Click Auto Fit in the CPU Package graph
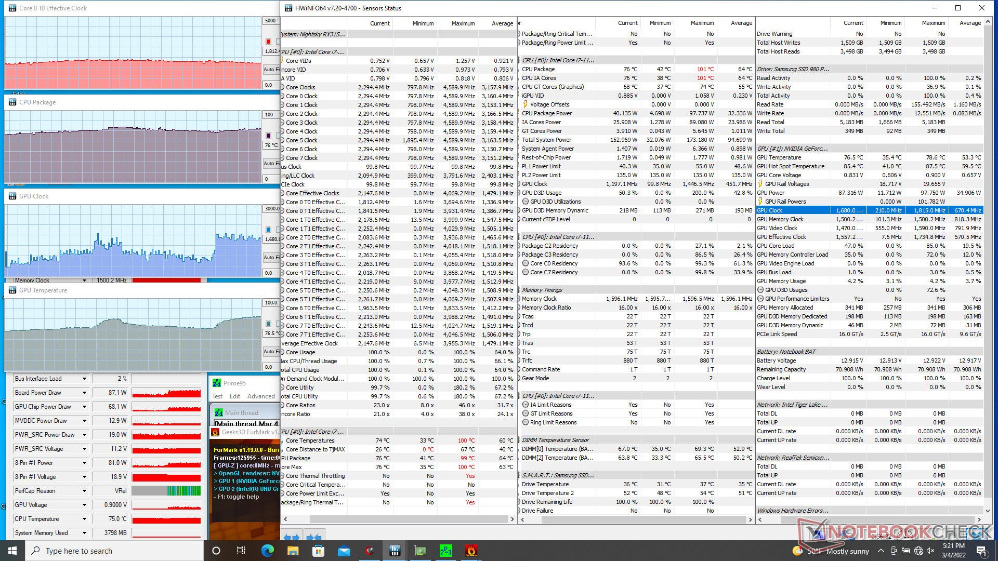 (271, 164)
